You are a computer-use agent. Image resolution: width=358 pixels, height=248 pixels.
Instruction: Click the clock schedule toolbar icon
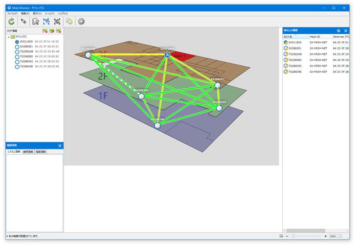[69, 21]
